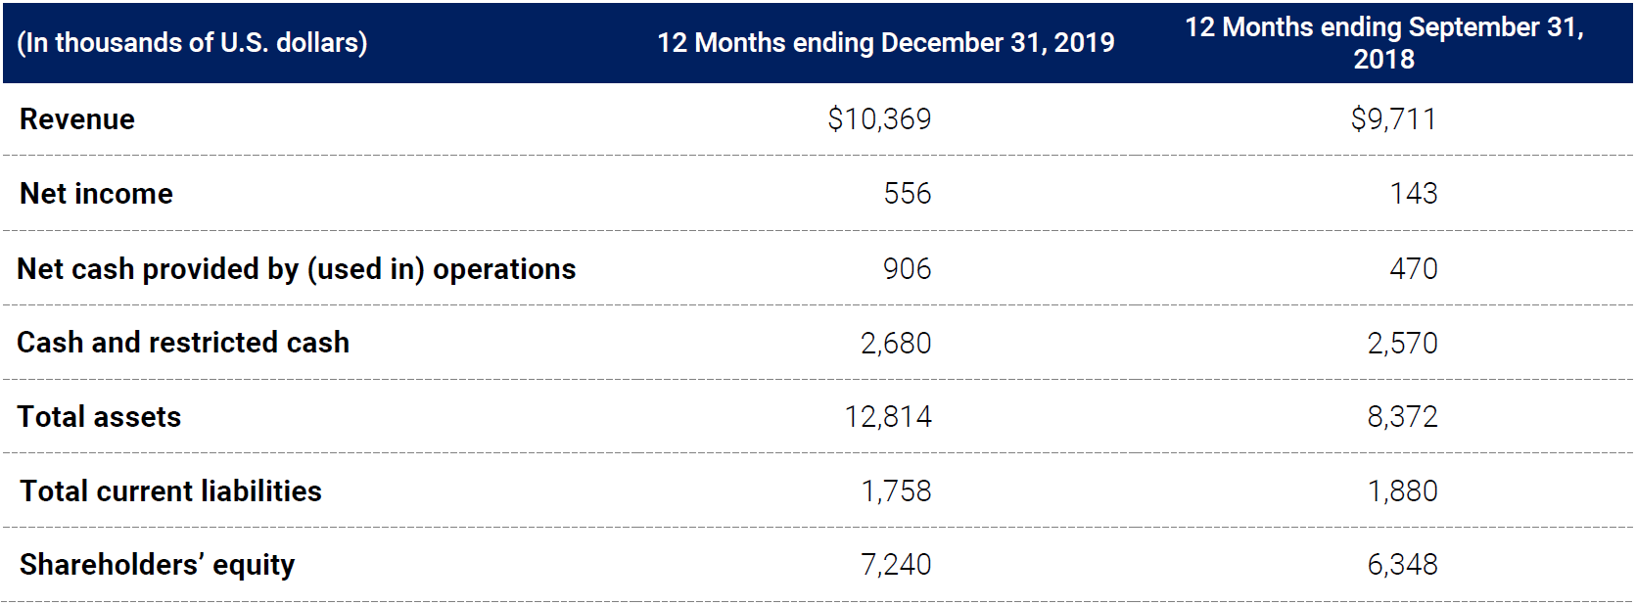Click the Net income row label
Image resolution: width=1636 pixels, height=606 pixels.
coord(96,194)
